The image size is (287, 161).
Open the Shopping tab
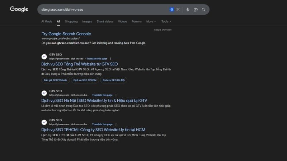point(71,21)
